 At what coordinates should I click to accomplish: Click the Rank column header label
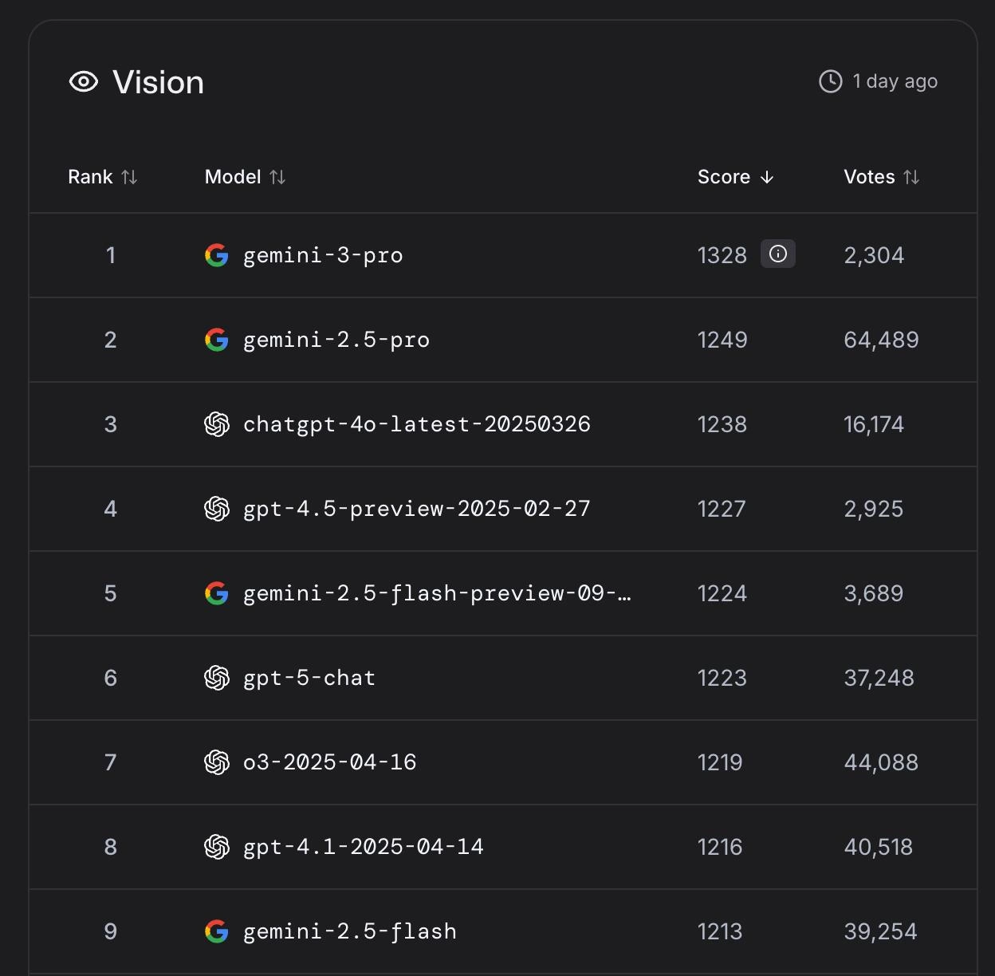tap(90, 177)
